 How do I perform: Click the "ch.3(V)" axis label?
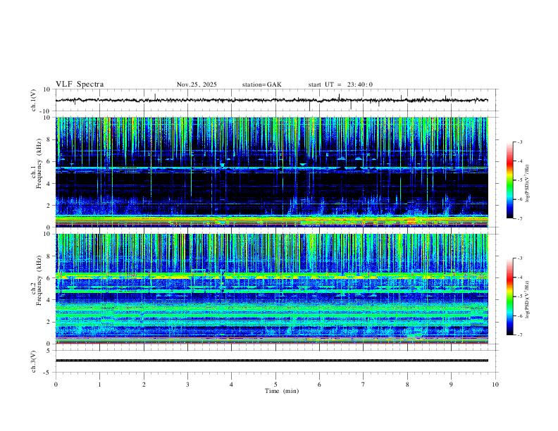point(34,361)
